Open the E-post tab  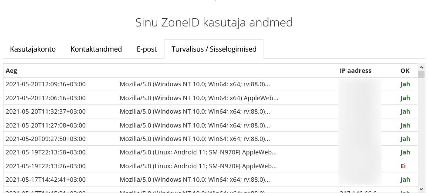[147, 49]
